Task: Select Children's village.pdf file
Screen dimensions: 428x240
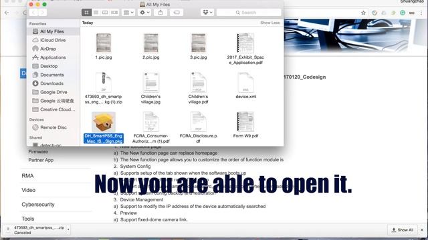Action: click(199, 82)
